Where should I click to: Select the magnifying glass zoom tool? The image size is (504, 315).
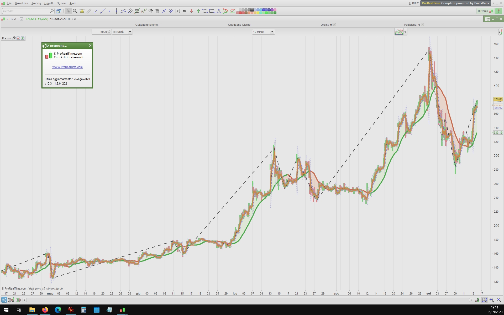click(x=75, y=11)
